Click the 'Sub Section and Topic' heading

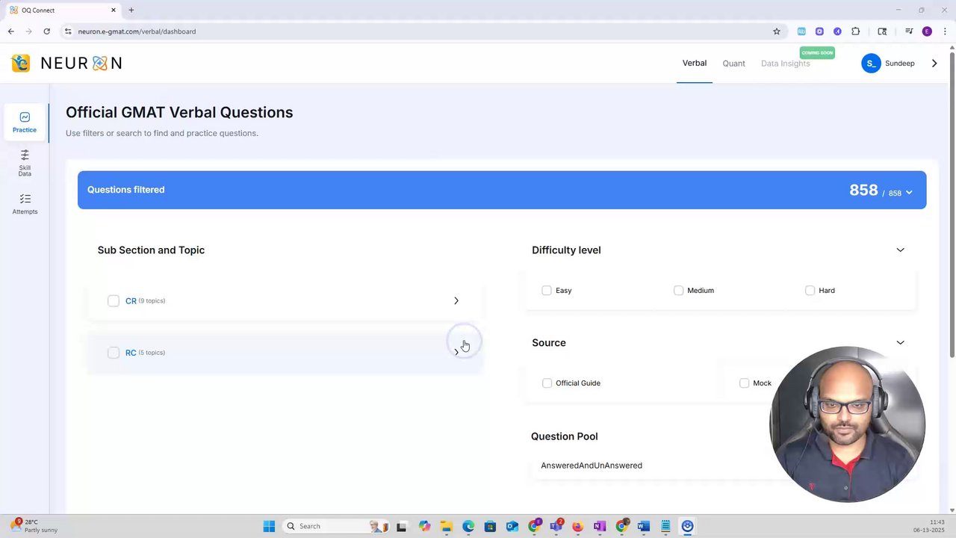coord(151,250)
